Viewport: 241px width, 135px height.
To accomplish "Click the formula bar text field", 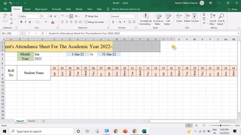I will (x=142, y=33).
